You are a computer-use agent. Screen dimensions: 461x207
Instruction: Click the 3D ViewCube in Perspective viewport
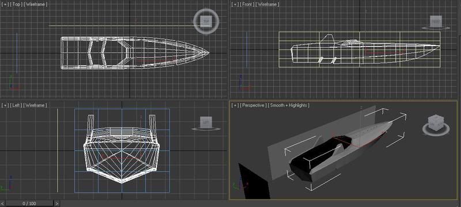tap(436, 122)
